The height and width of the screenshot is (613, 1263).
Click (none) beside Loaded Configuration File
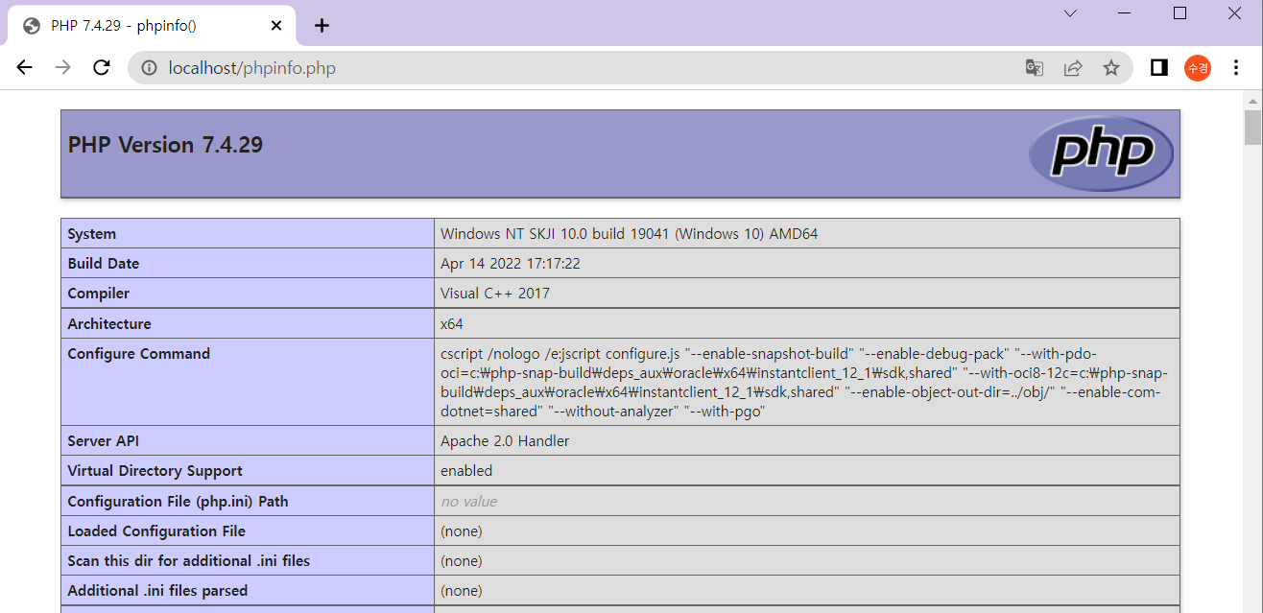[x=462, y=531]
